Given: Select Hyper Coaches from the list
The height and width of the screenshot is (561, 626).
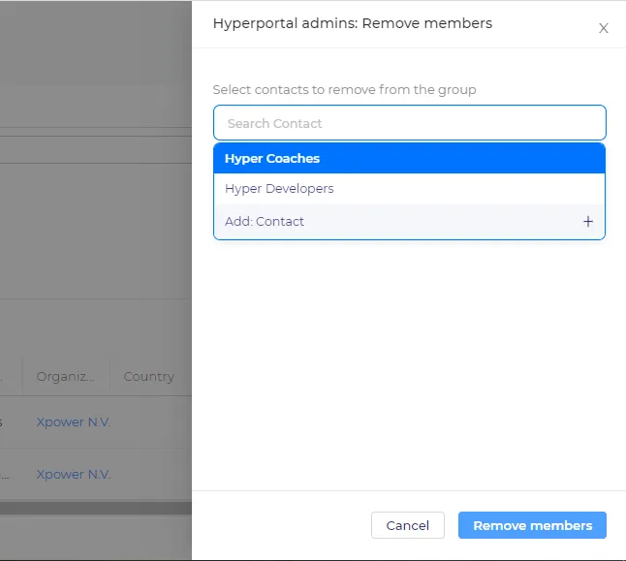Looking at the screenshot, I should pyautogui.click(x=409, y=158).
